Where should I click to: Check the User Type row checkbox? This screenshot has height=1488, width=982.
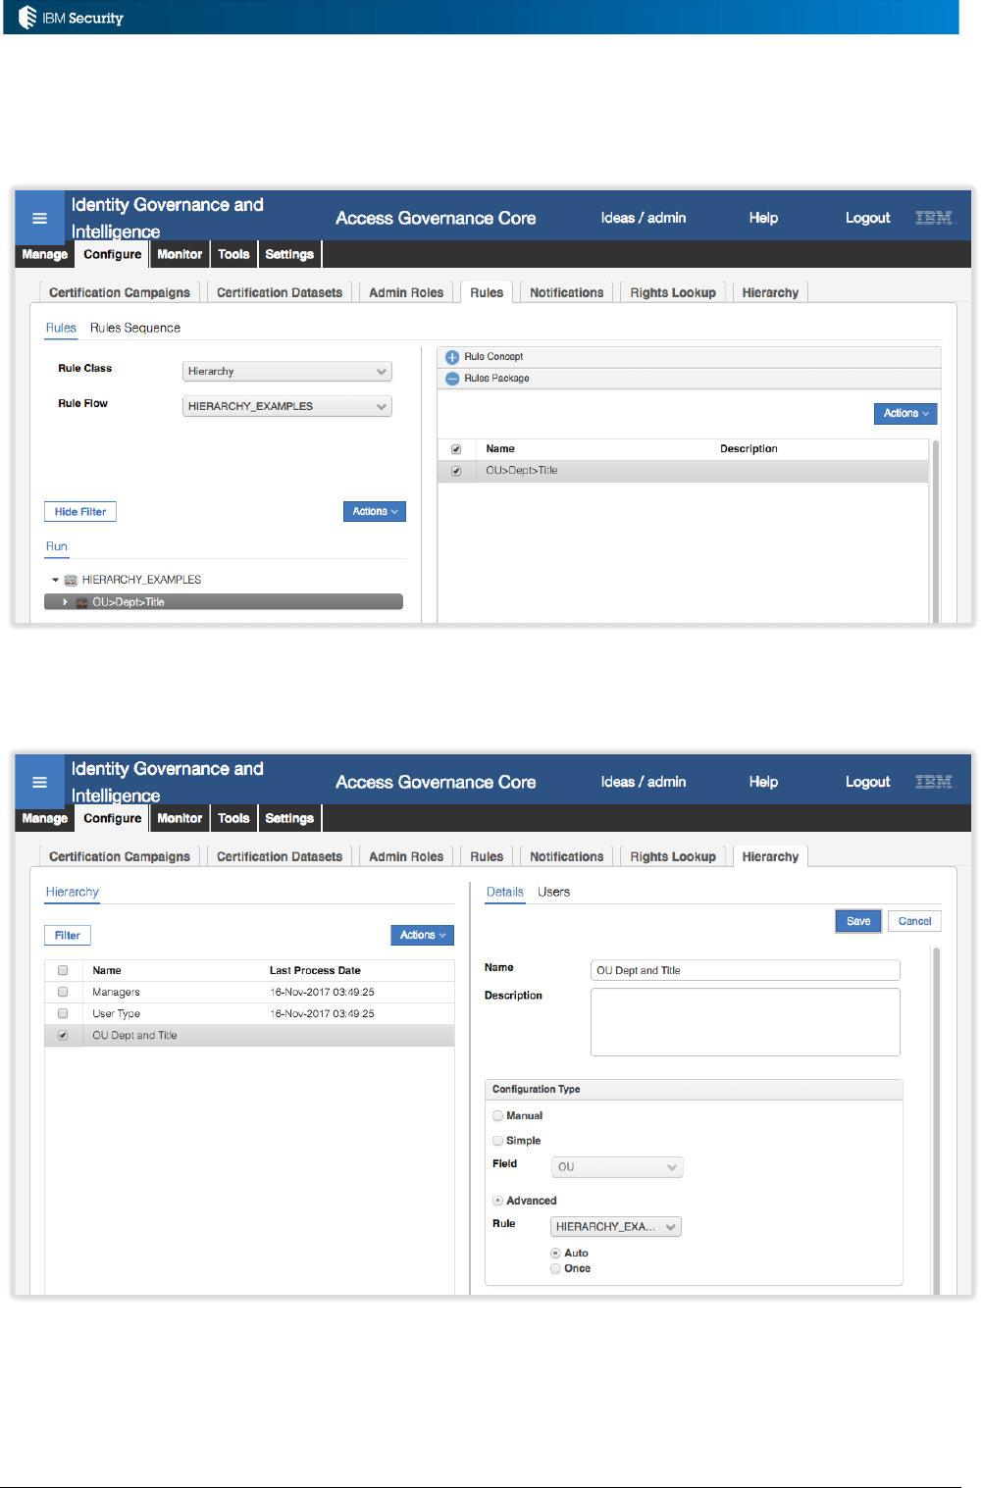coord(63,1013)
